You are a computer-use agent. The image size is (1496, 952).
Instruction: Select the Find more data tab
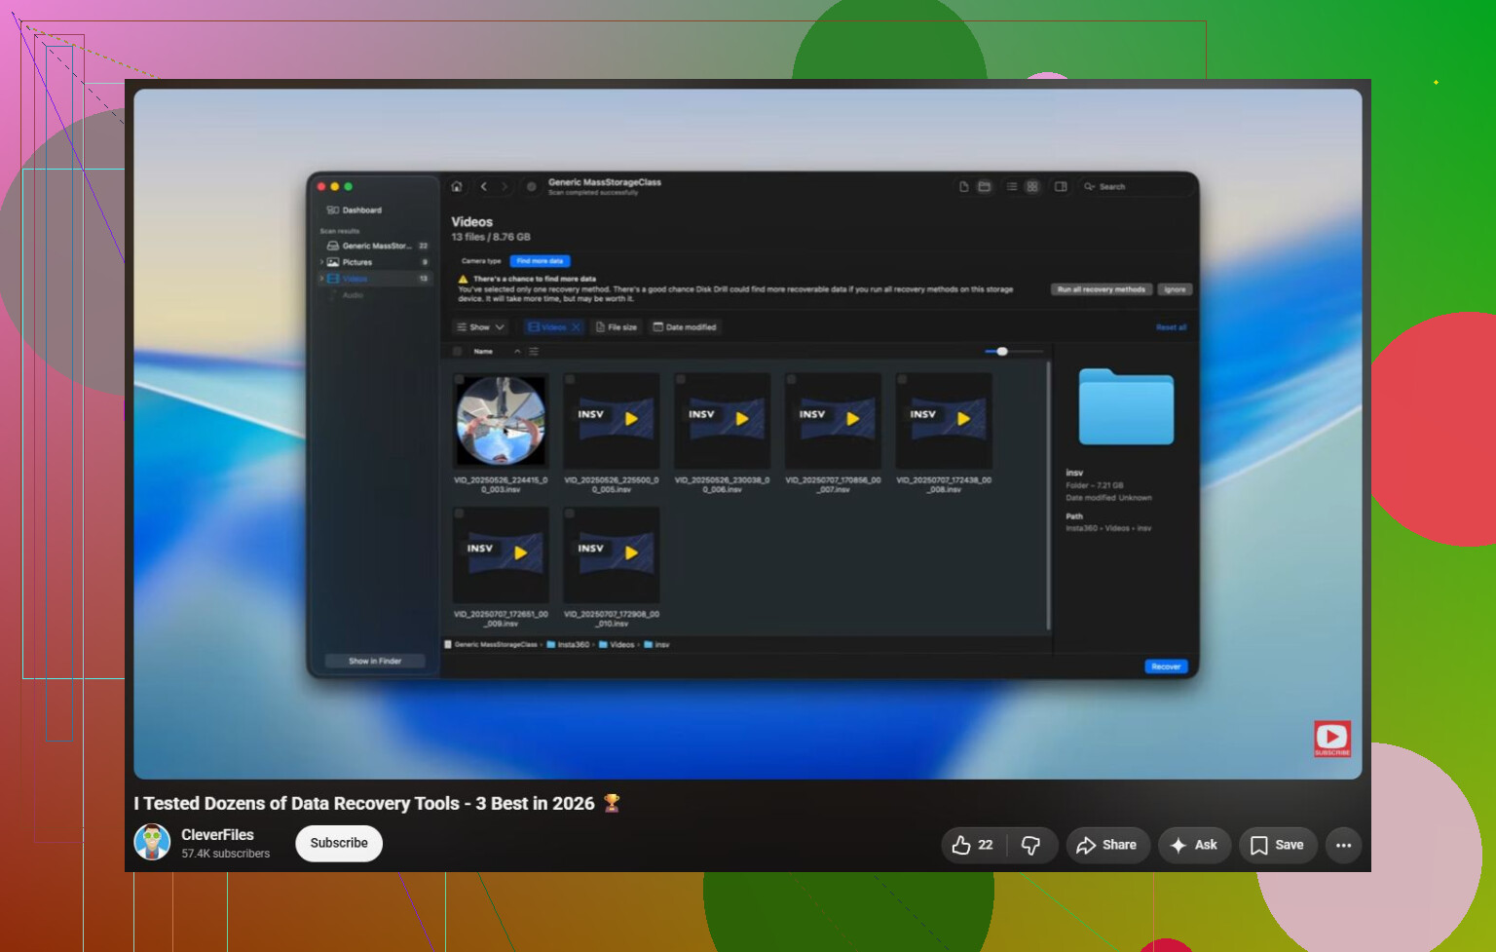540,261
